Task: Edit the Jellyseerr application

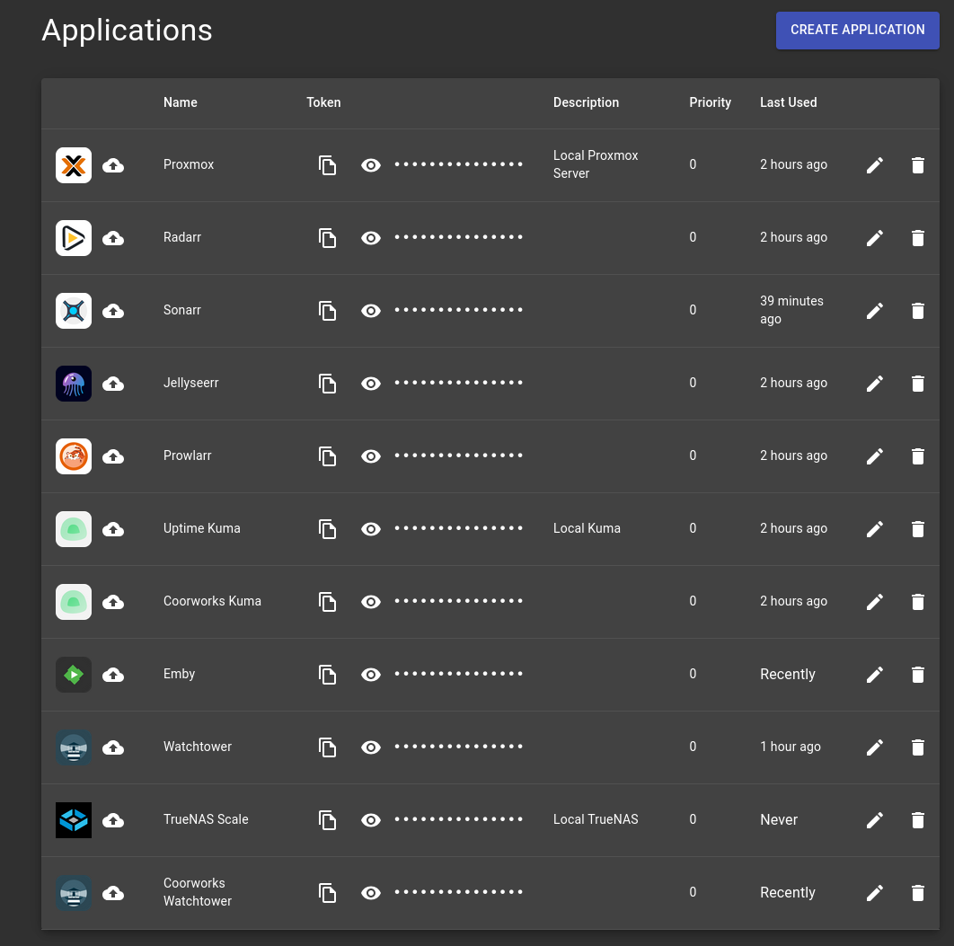Action: [874, 384]
